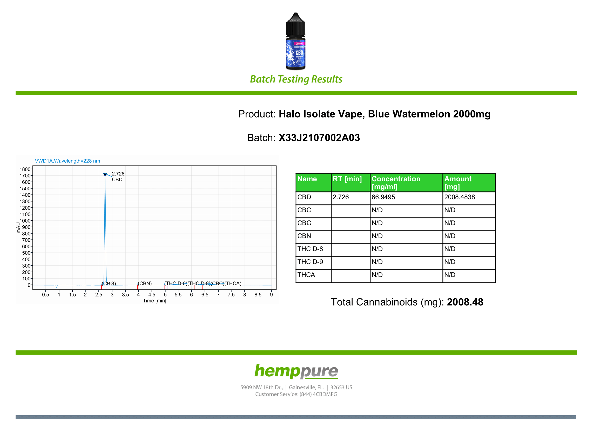Image resolution: width=607 pixels, height=429 pixels.
Task: Click the THC D-9 row name cell
Action: click(313, 263)
